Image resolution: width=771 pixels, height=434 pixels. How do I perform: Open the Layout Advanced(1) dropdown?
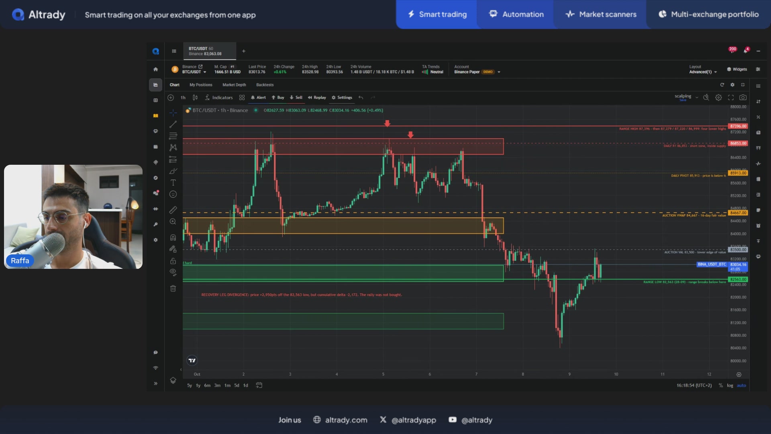pos(703,72)
